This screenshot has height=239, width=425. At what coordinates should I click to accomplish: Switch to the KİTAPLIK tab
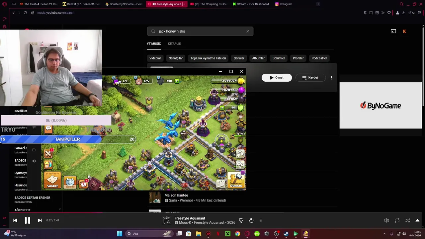coord(174,43)
